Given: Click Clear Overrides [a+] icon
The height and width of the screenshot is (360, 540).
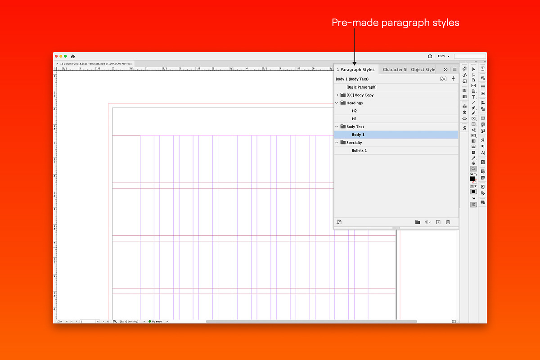Looking at the screenshot, I should tap(443, 79).
